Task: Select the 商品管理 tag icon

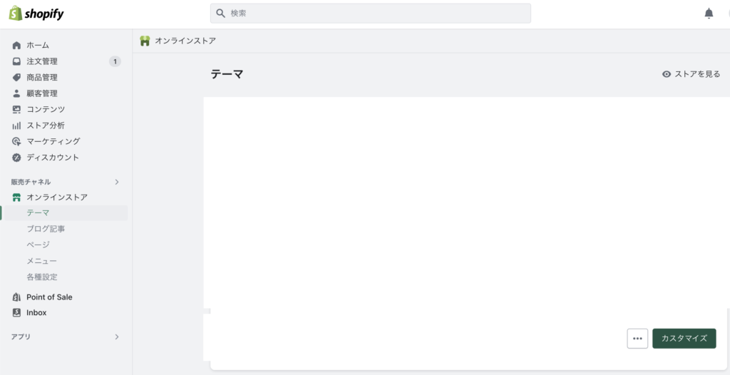Action: tap(17, 77)
